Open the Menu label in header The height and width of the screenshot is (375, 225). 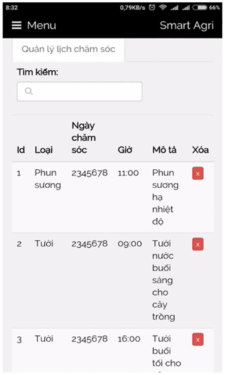[41, 25]
